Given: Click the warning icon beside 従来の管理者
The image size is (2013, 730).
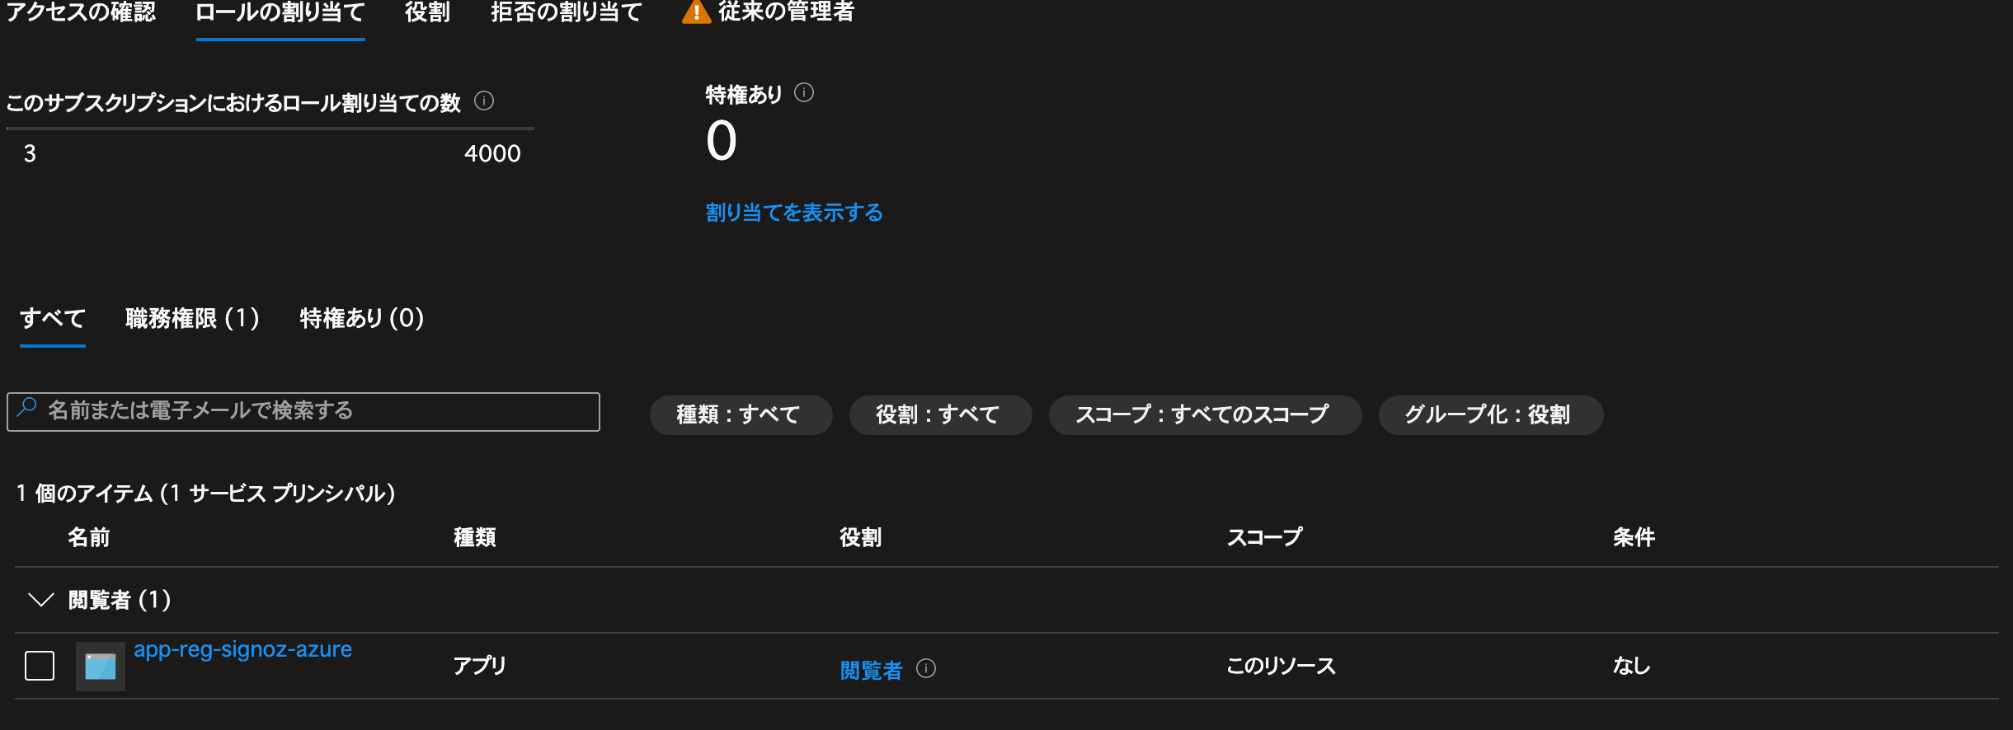Looking at the screenshot, I should click(x=696, y=12).
